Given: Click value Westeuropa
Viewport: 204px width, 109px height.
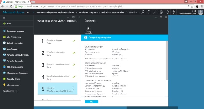Looking at the screenshot, I should [117, 54].
